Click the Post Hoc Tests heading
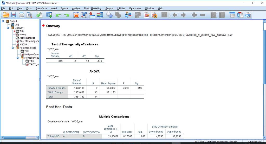This screenshot has width=266, height=144. tap(59, 107)
